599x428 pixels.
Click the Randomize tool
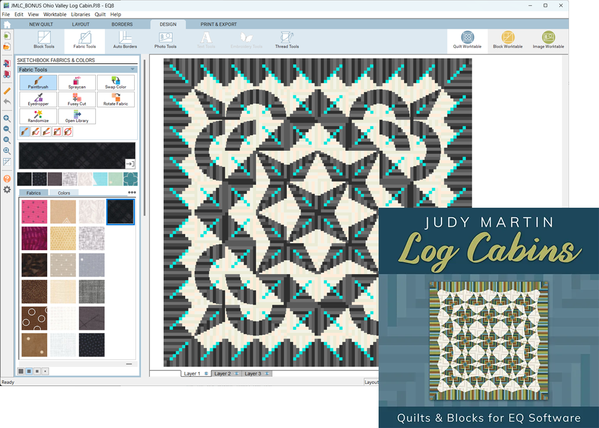coord(38,116)
